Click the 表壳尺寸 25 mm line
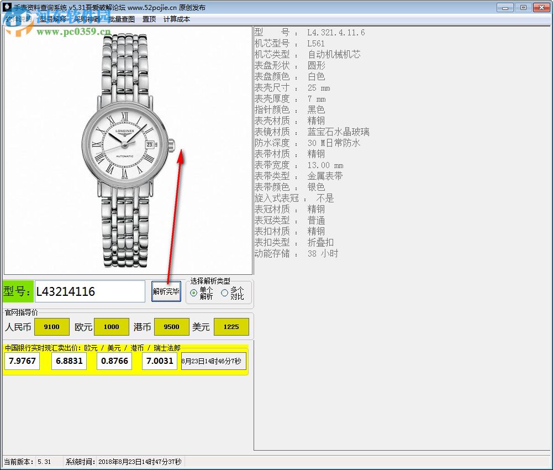This screenshot has width=553, height=470. (292, 87)
